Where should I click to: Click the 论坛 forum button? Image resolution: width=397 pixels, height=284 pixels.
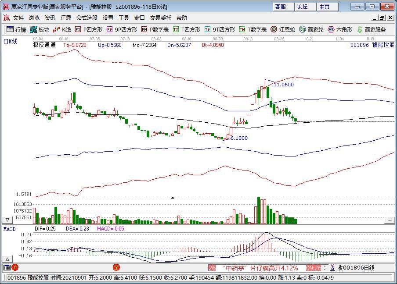(x=302, y=7)
